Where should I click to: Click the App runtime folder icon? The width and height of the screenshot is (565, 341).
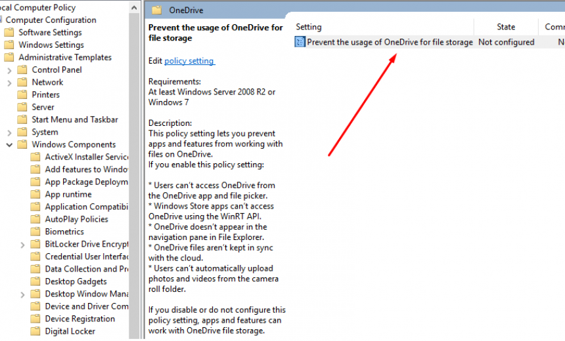(35, 195)
